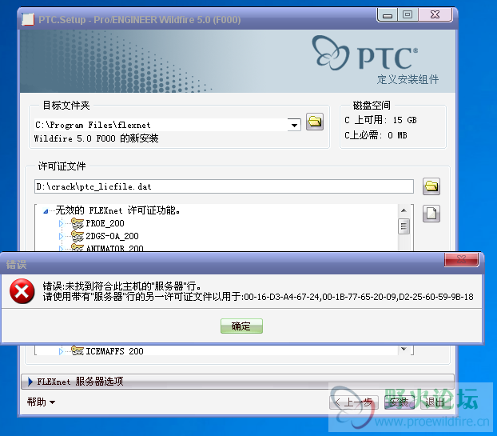
Task: Expand the 2DGS-OA_200 tree node
Action: pos(61,237)
